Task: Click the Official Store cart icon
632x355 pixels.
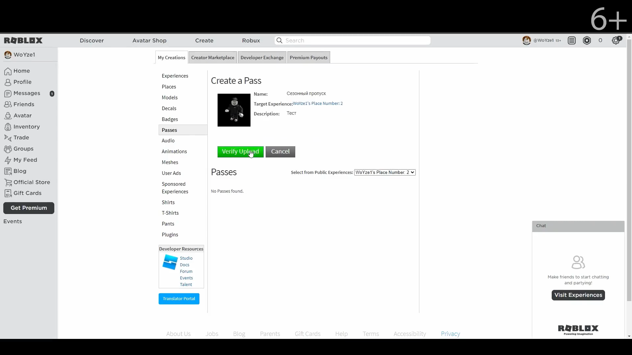Action: [8, 182]
